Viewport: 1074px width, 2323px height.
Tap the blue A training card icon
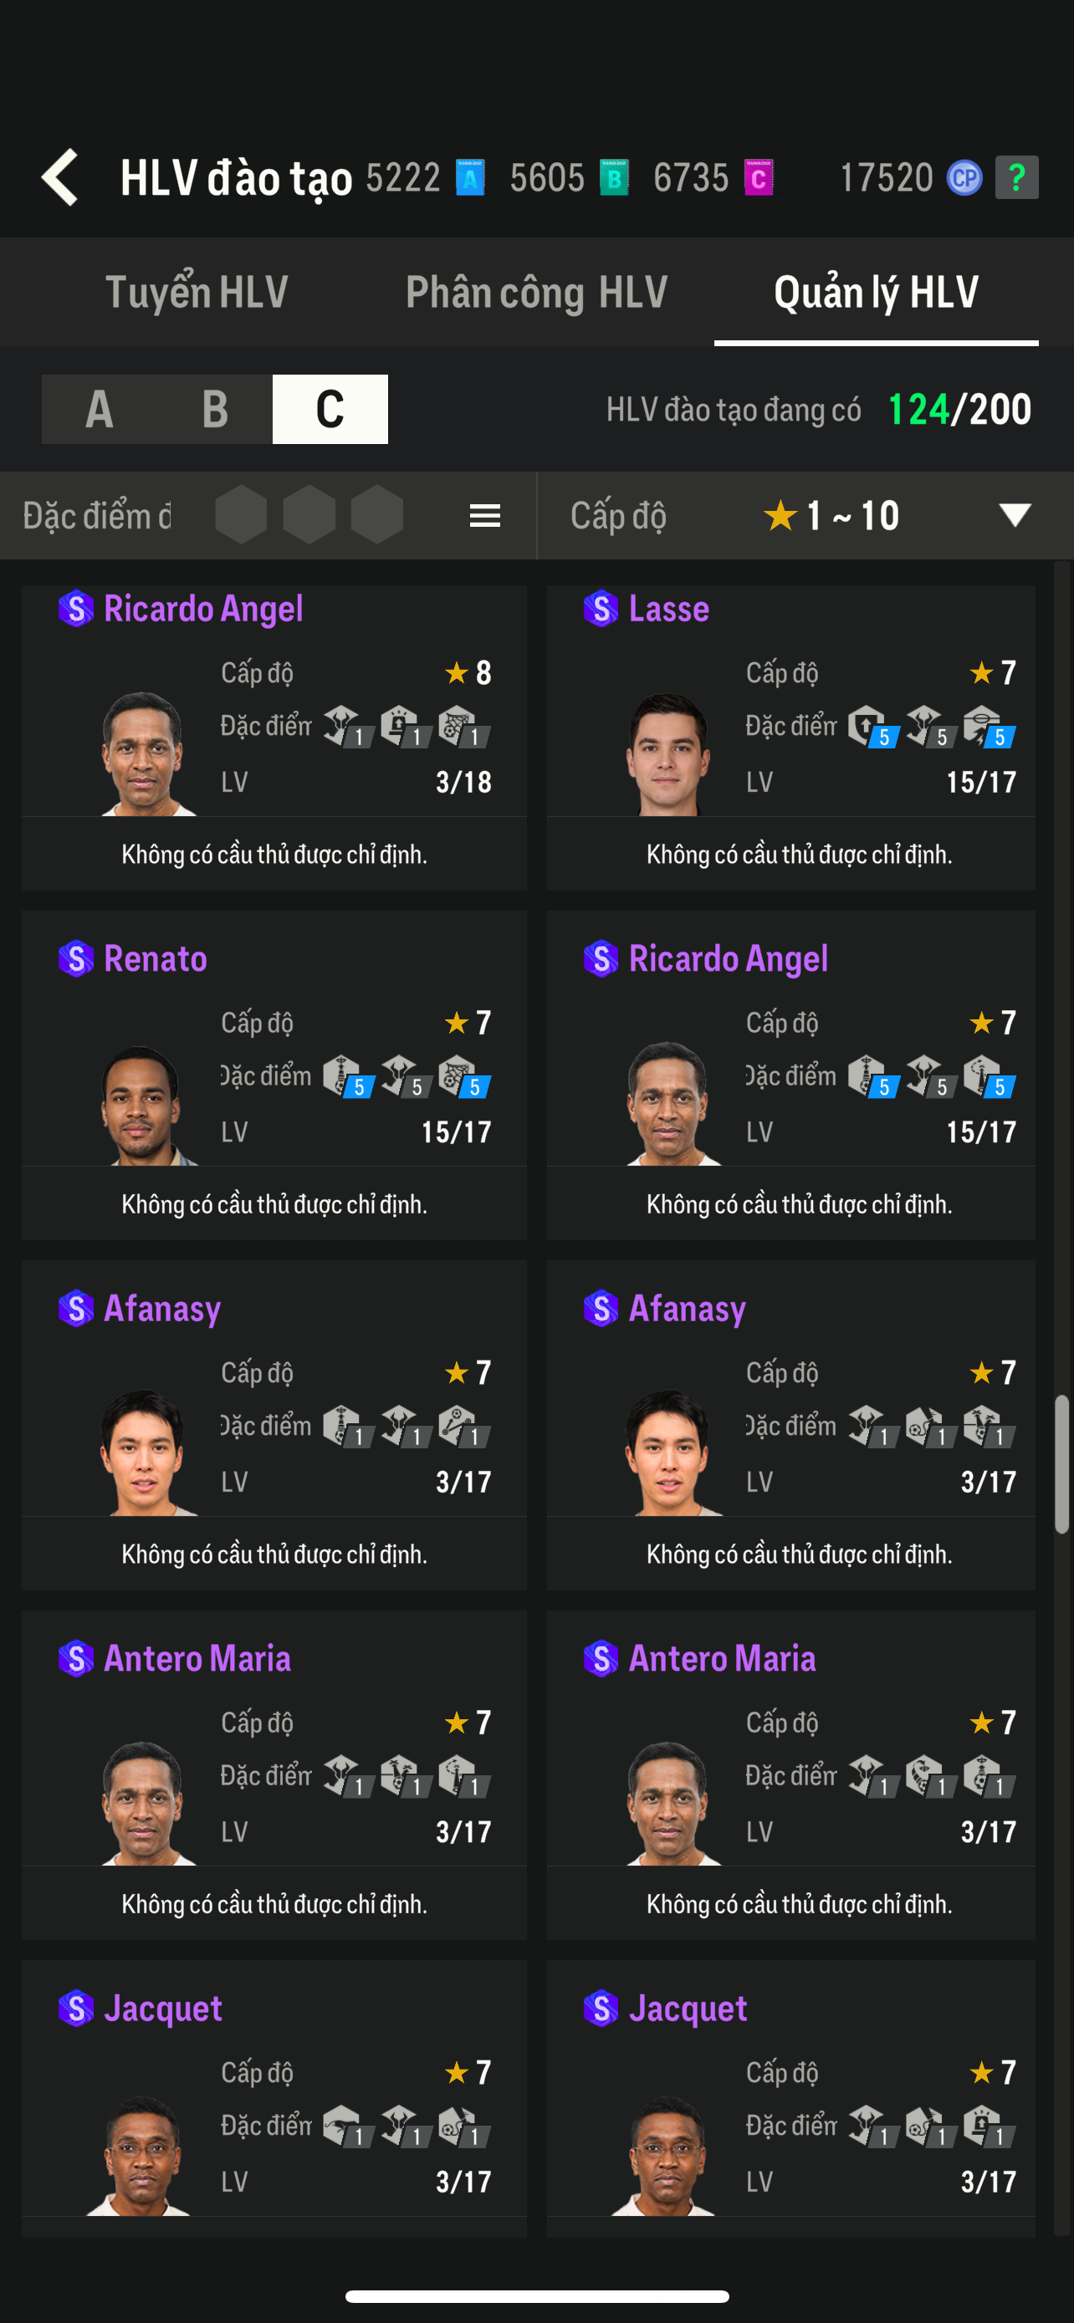coord(470,176)
